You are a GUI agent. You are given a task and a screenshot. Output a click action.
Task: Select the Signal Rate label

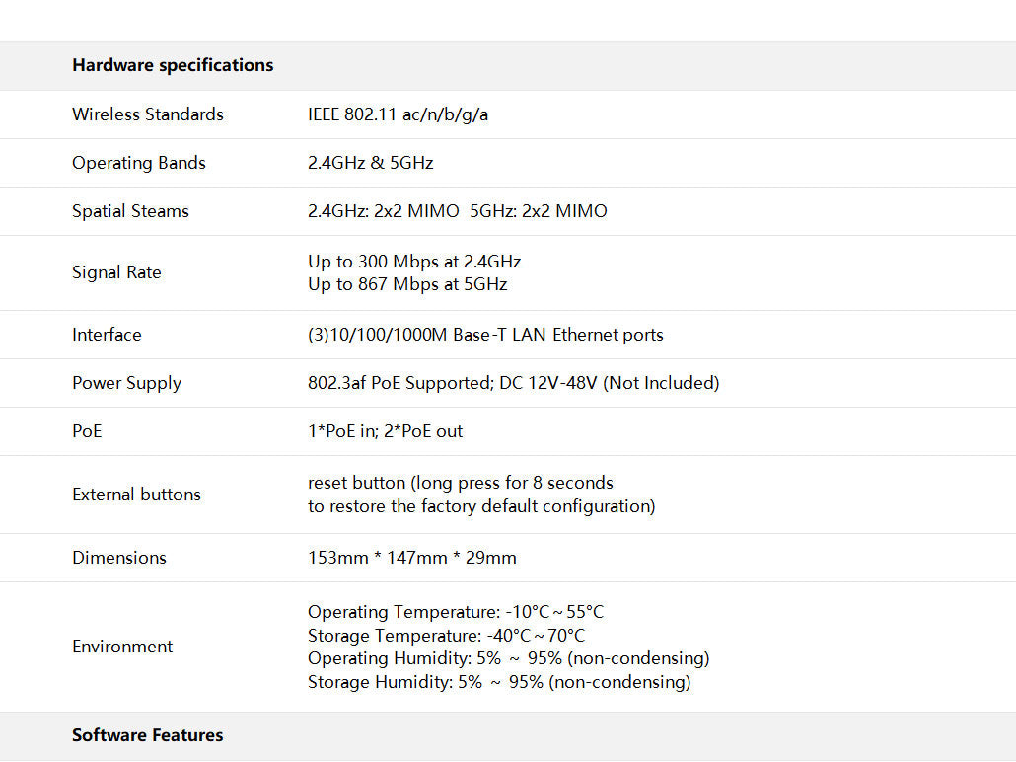pyautogui.click(x=116, y=272)
